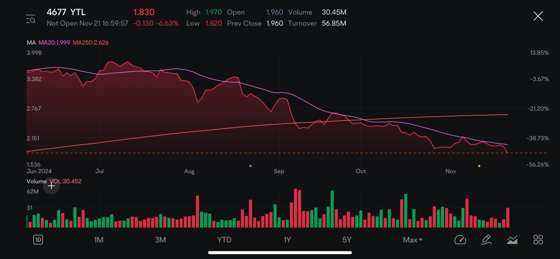The width and height of the screenshot is (560, 259).
Task: Select the blue event dot near Sep
Action: [251, 166]
